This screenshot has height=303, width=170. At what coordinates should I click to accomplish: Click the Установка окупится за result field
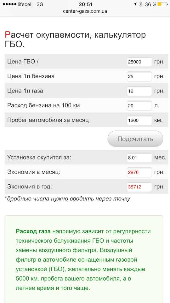click(139, 158)
